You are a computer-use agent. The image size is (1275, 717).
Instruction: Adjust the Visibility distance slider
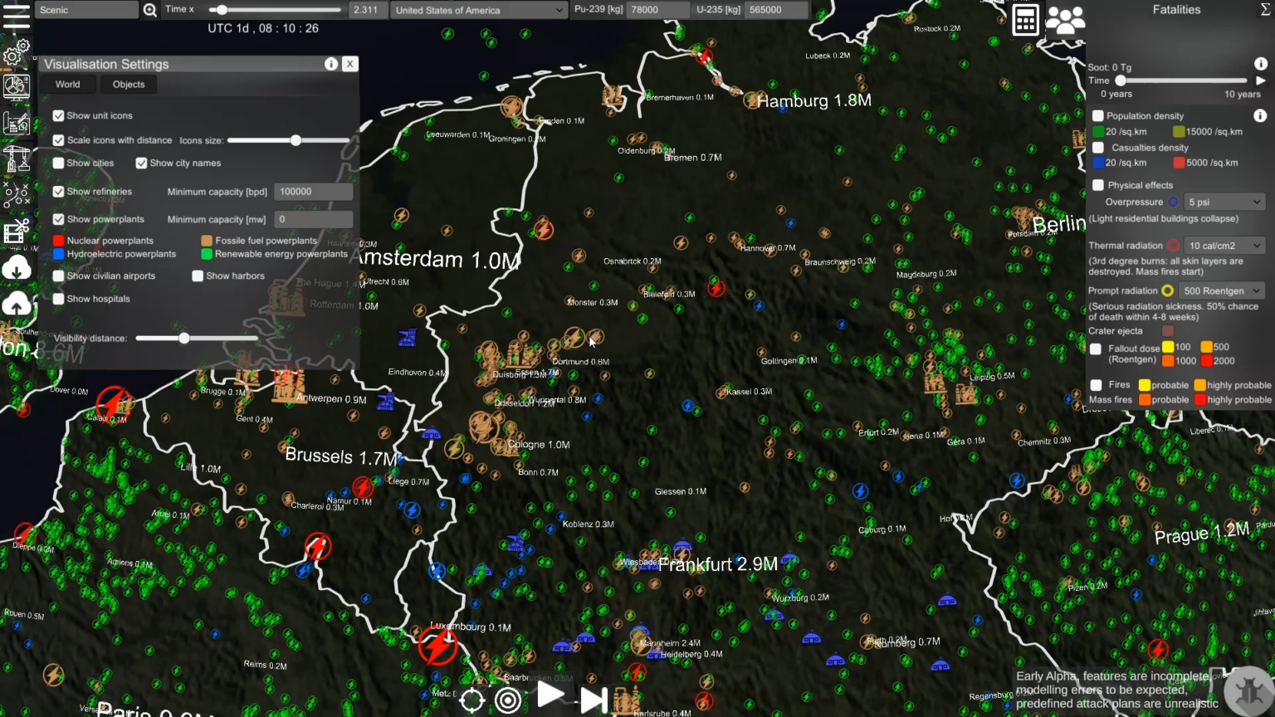click(184, 338)
